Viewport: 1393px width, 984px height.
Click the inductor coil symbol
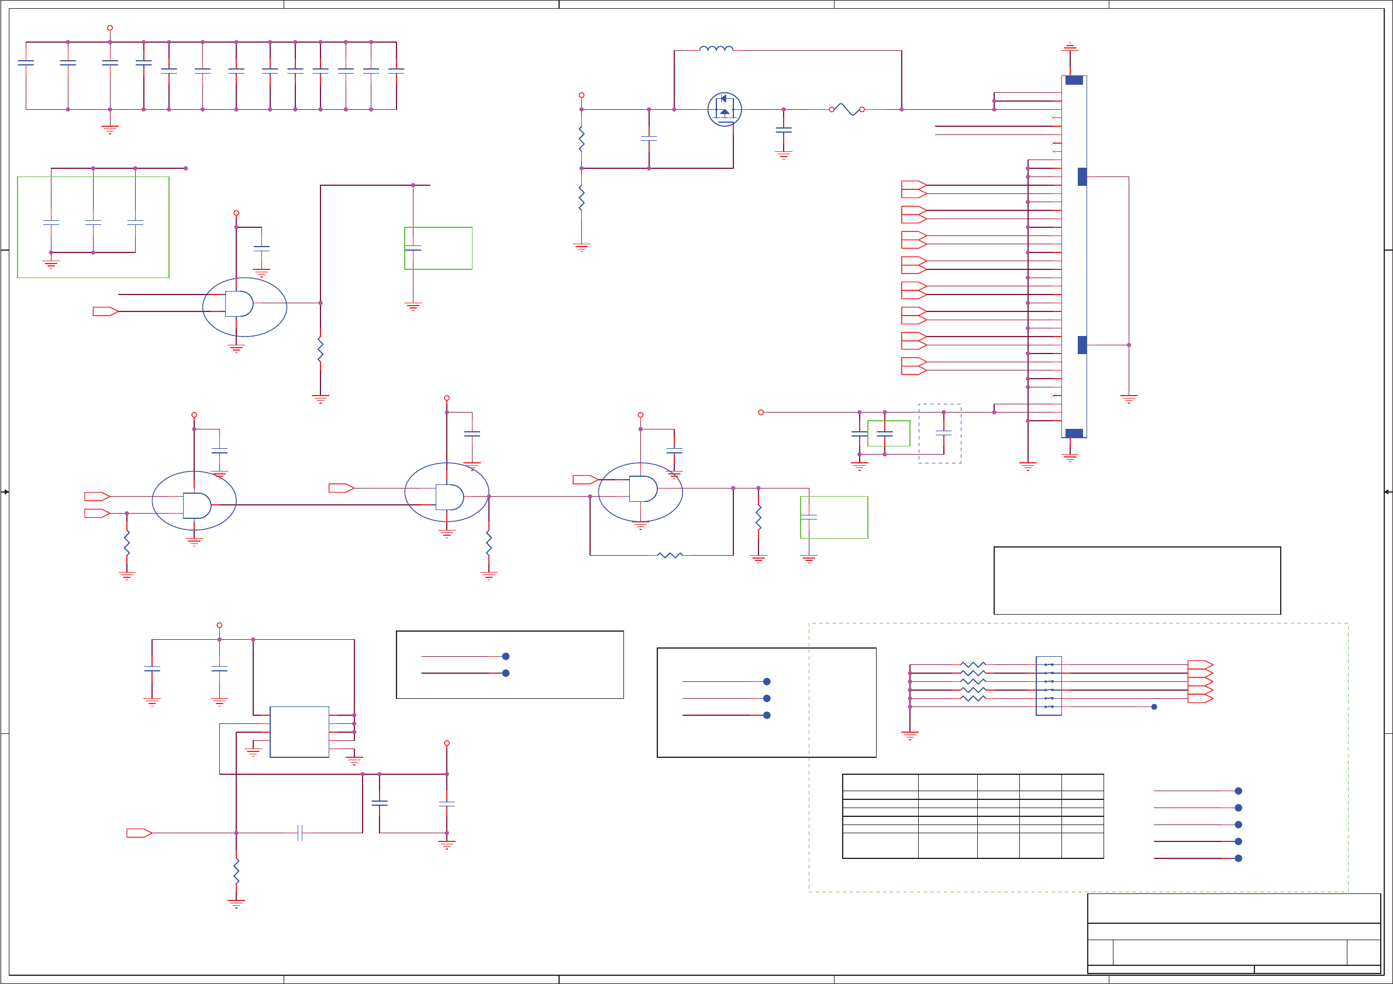click(x=716, y=48)
